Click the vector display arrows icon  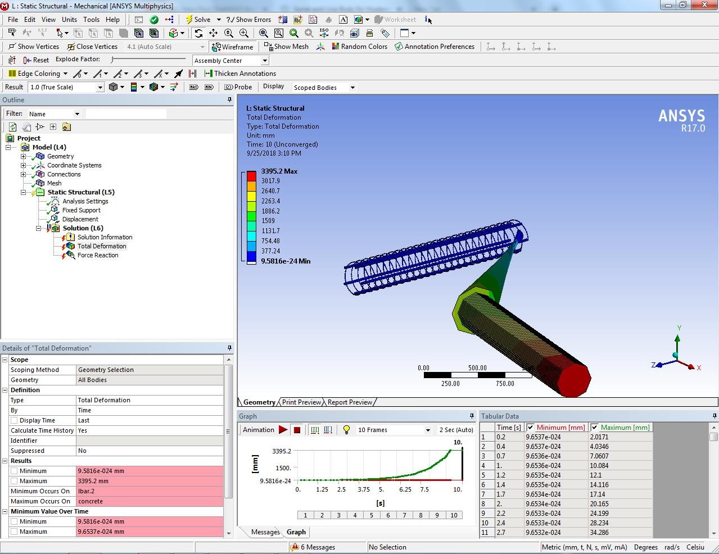pos(174,87)
